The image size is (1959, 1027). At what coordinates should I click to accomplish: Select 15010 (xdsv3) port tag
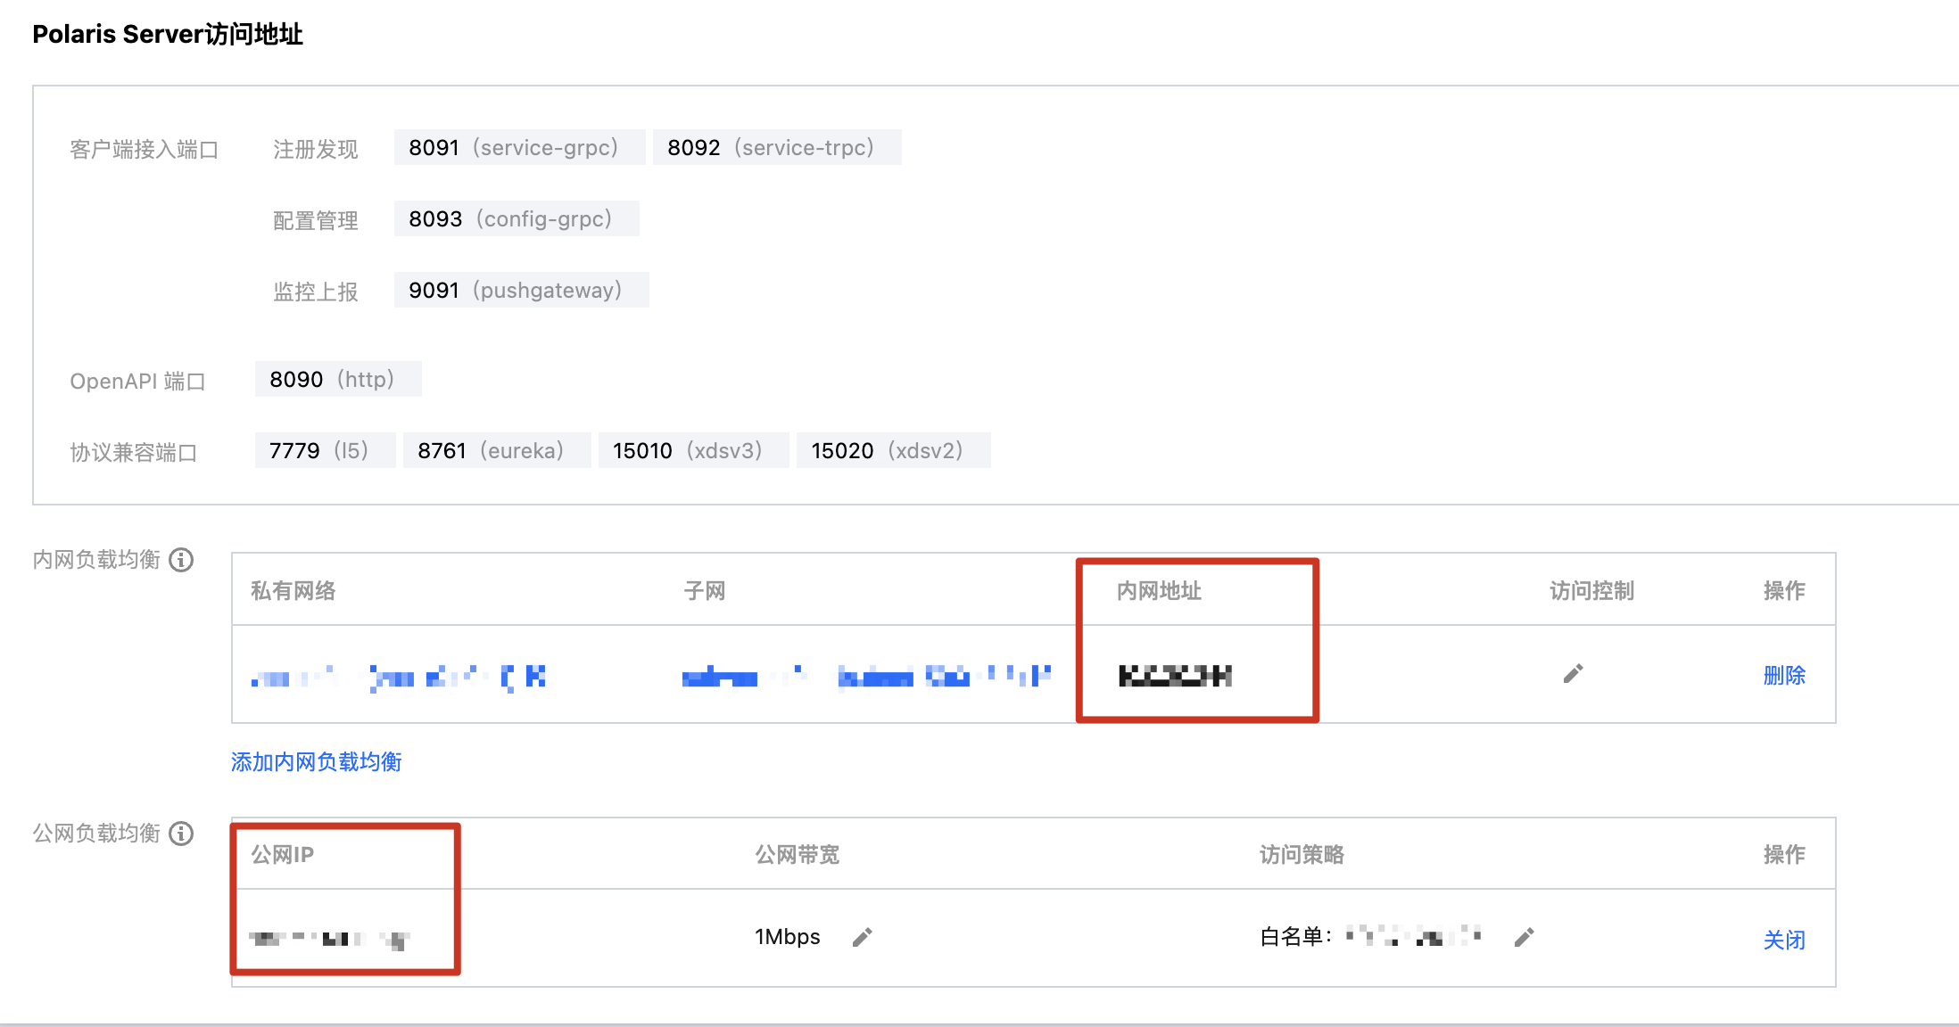693,450
